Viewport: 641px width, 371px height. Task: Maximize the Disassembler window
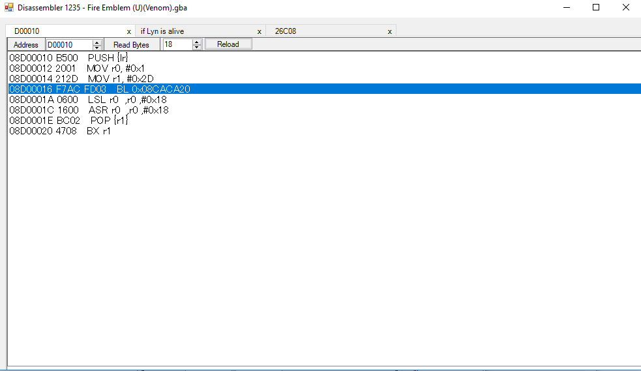coord(596,7)
